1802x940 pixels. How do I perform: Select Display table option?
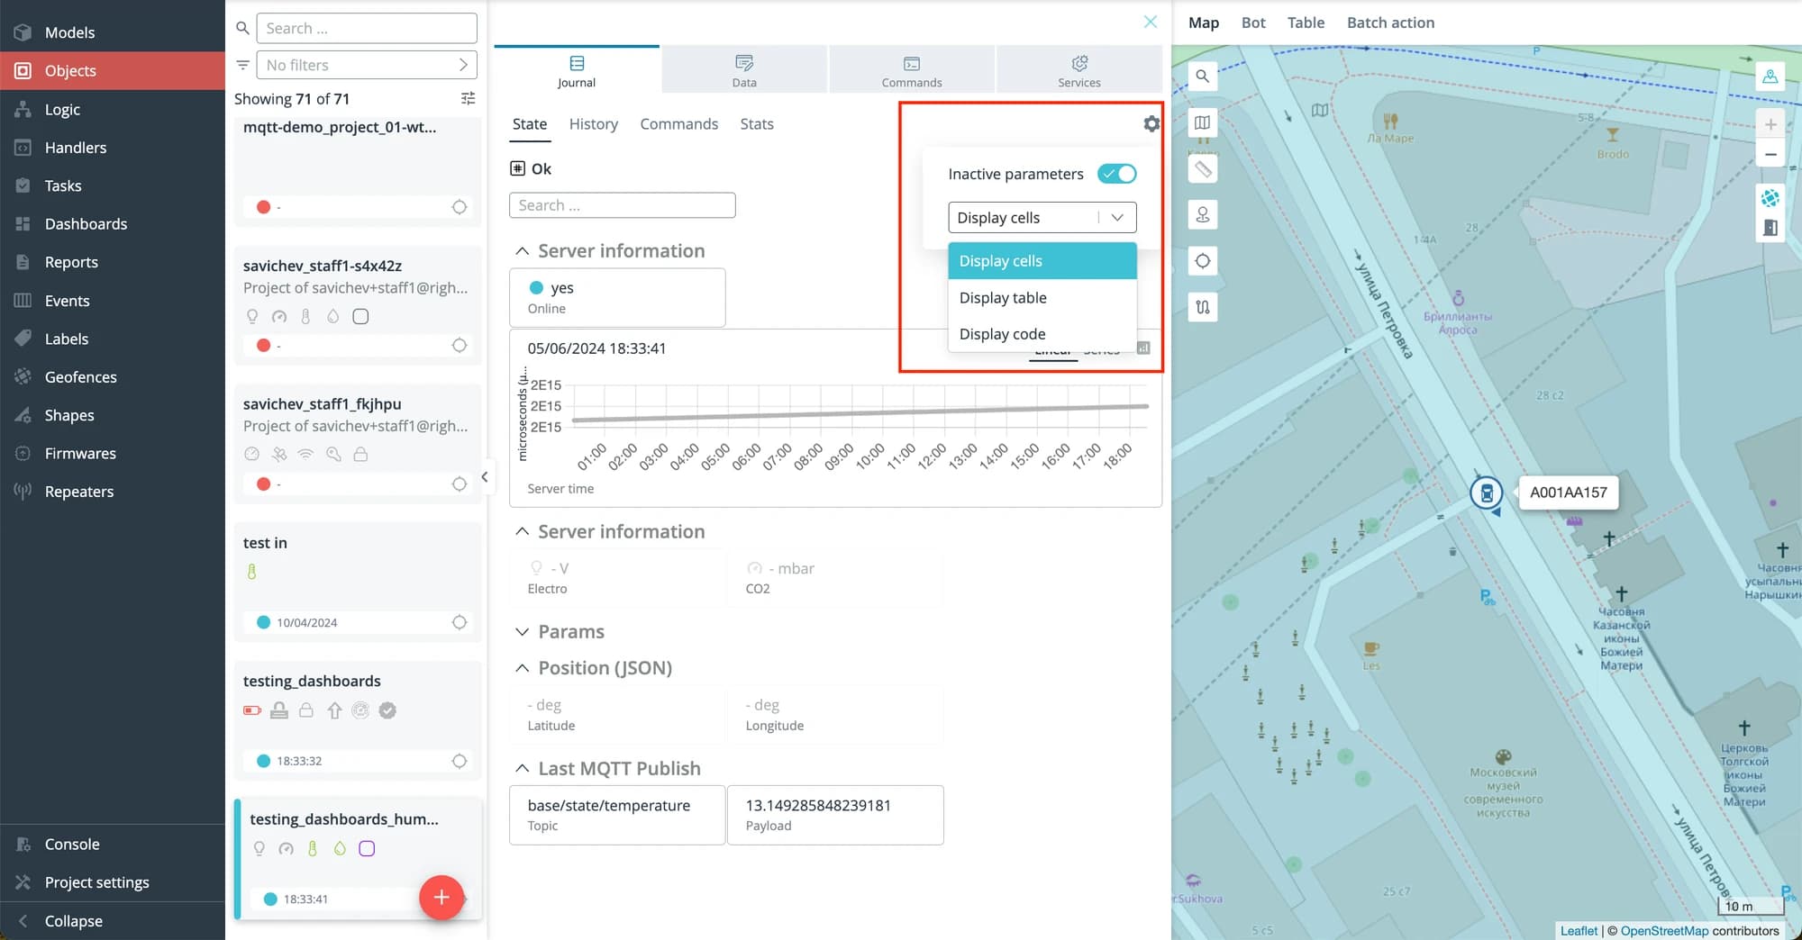tap(1003, 298)
